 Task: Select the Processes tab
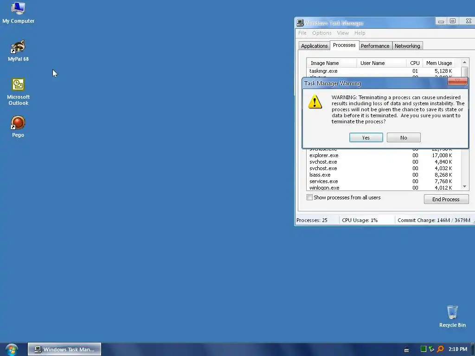pos(344,45)
